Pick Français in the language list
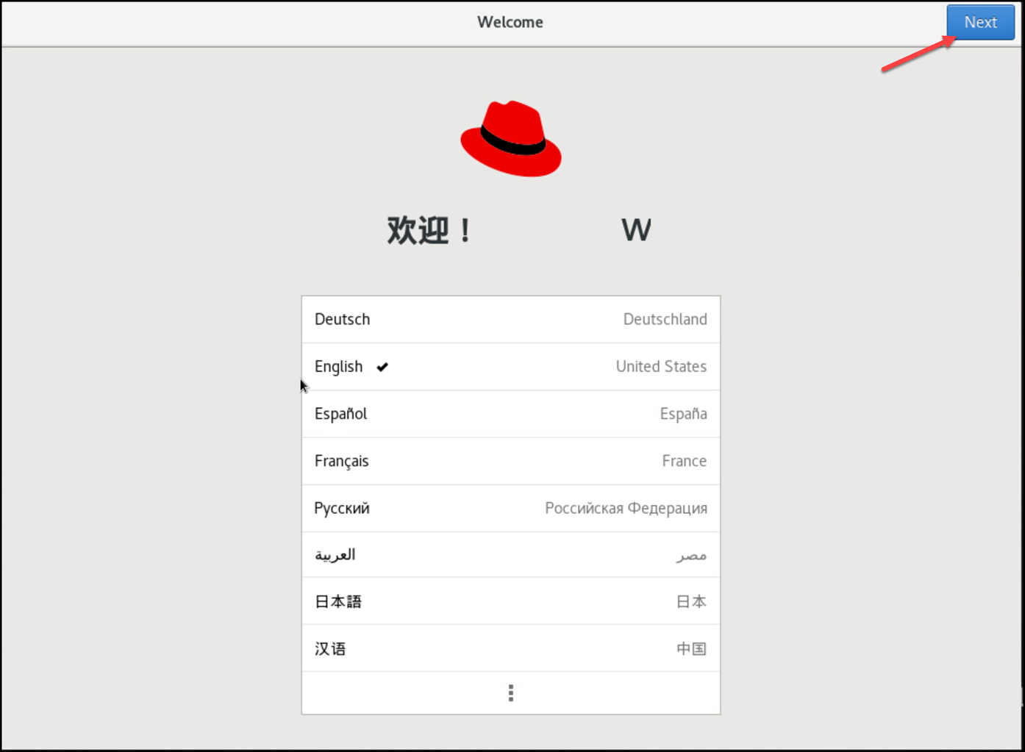1025x752 pixels. coord(342,461)
